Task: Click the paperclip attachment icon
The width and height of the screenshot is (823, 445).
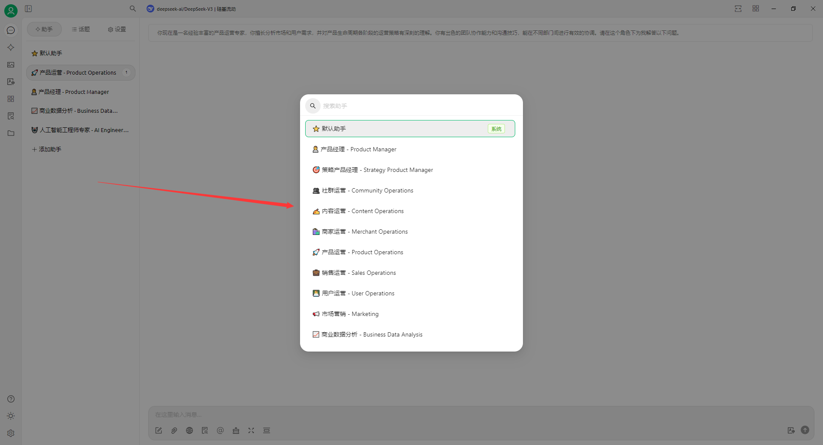Action: (174, 430)
